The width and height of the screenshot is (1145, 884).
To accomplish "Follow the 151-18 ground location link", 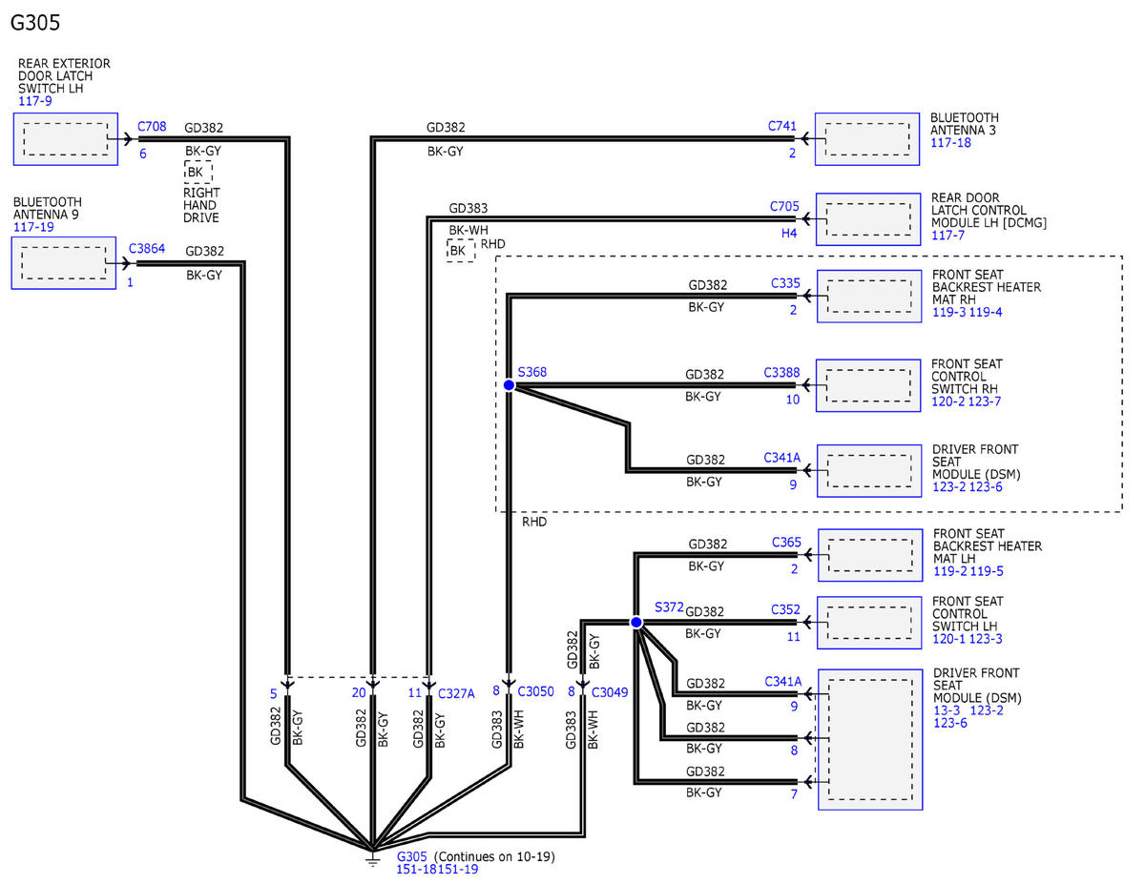I will pos(417,870).
